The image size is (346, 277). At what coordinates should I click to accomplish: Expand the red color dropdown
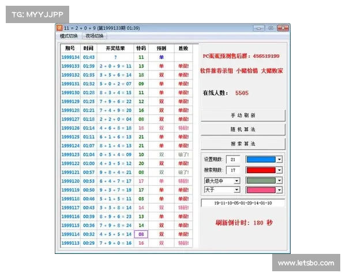[x=279, y=170]
